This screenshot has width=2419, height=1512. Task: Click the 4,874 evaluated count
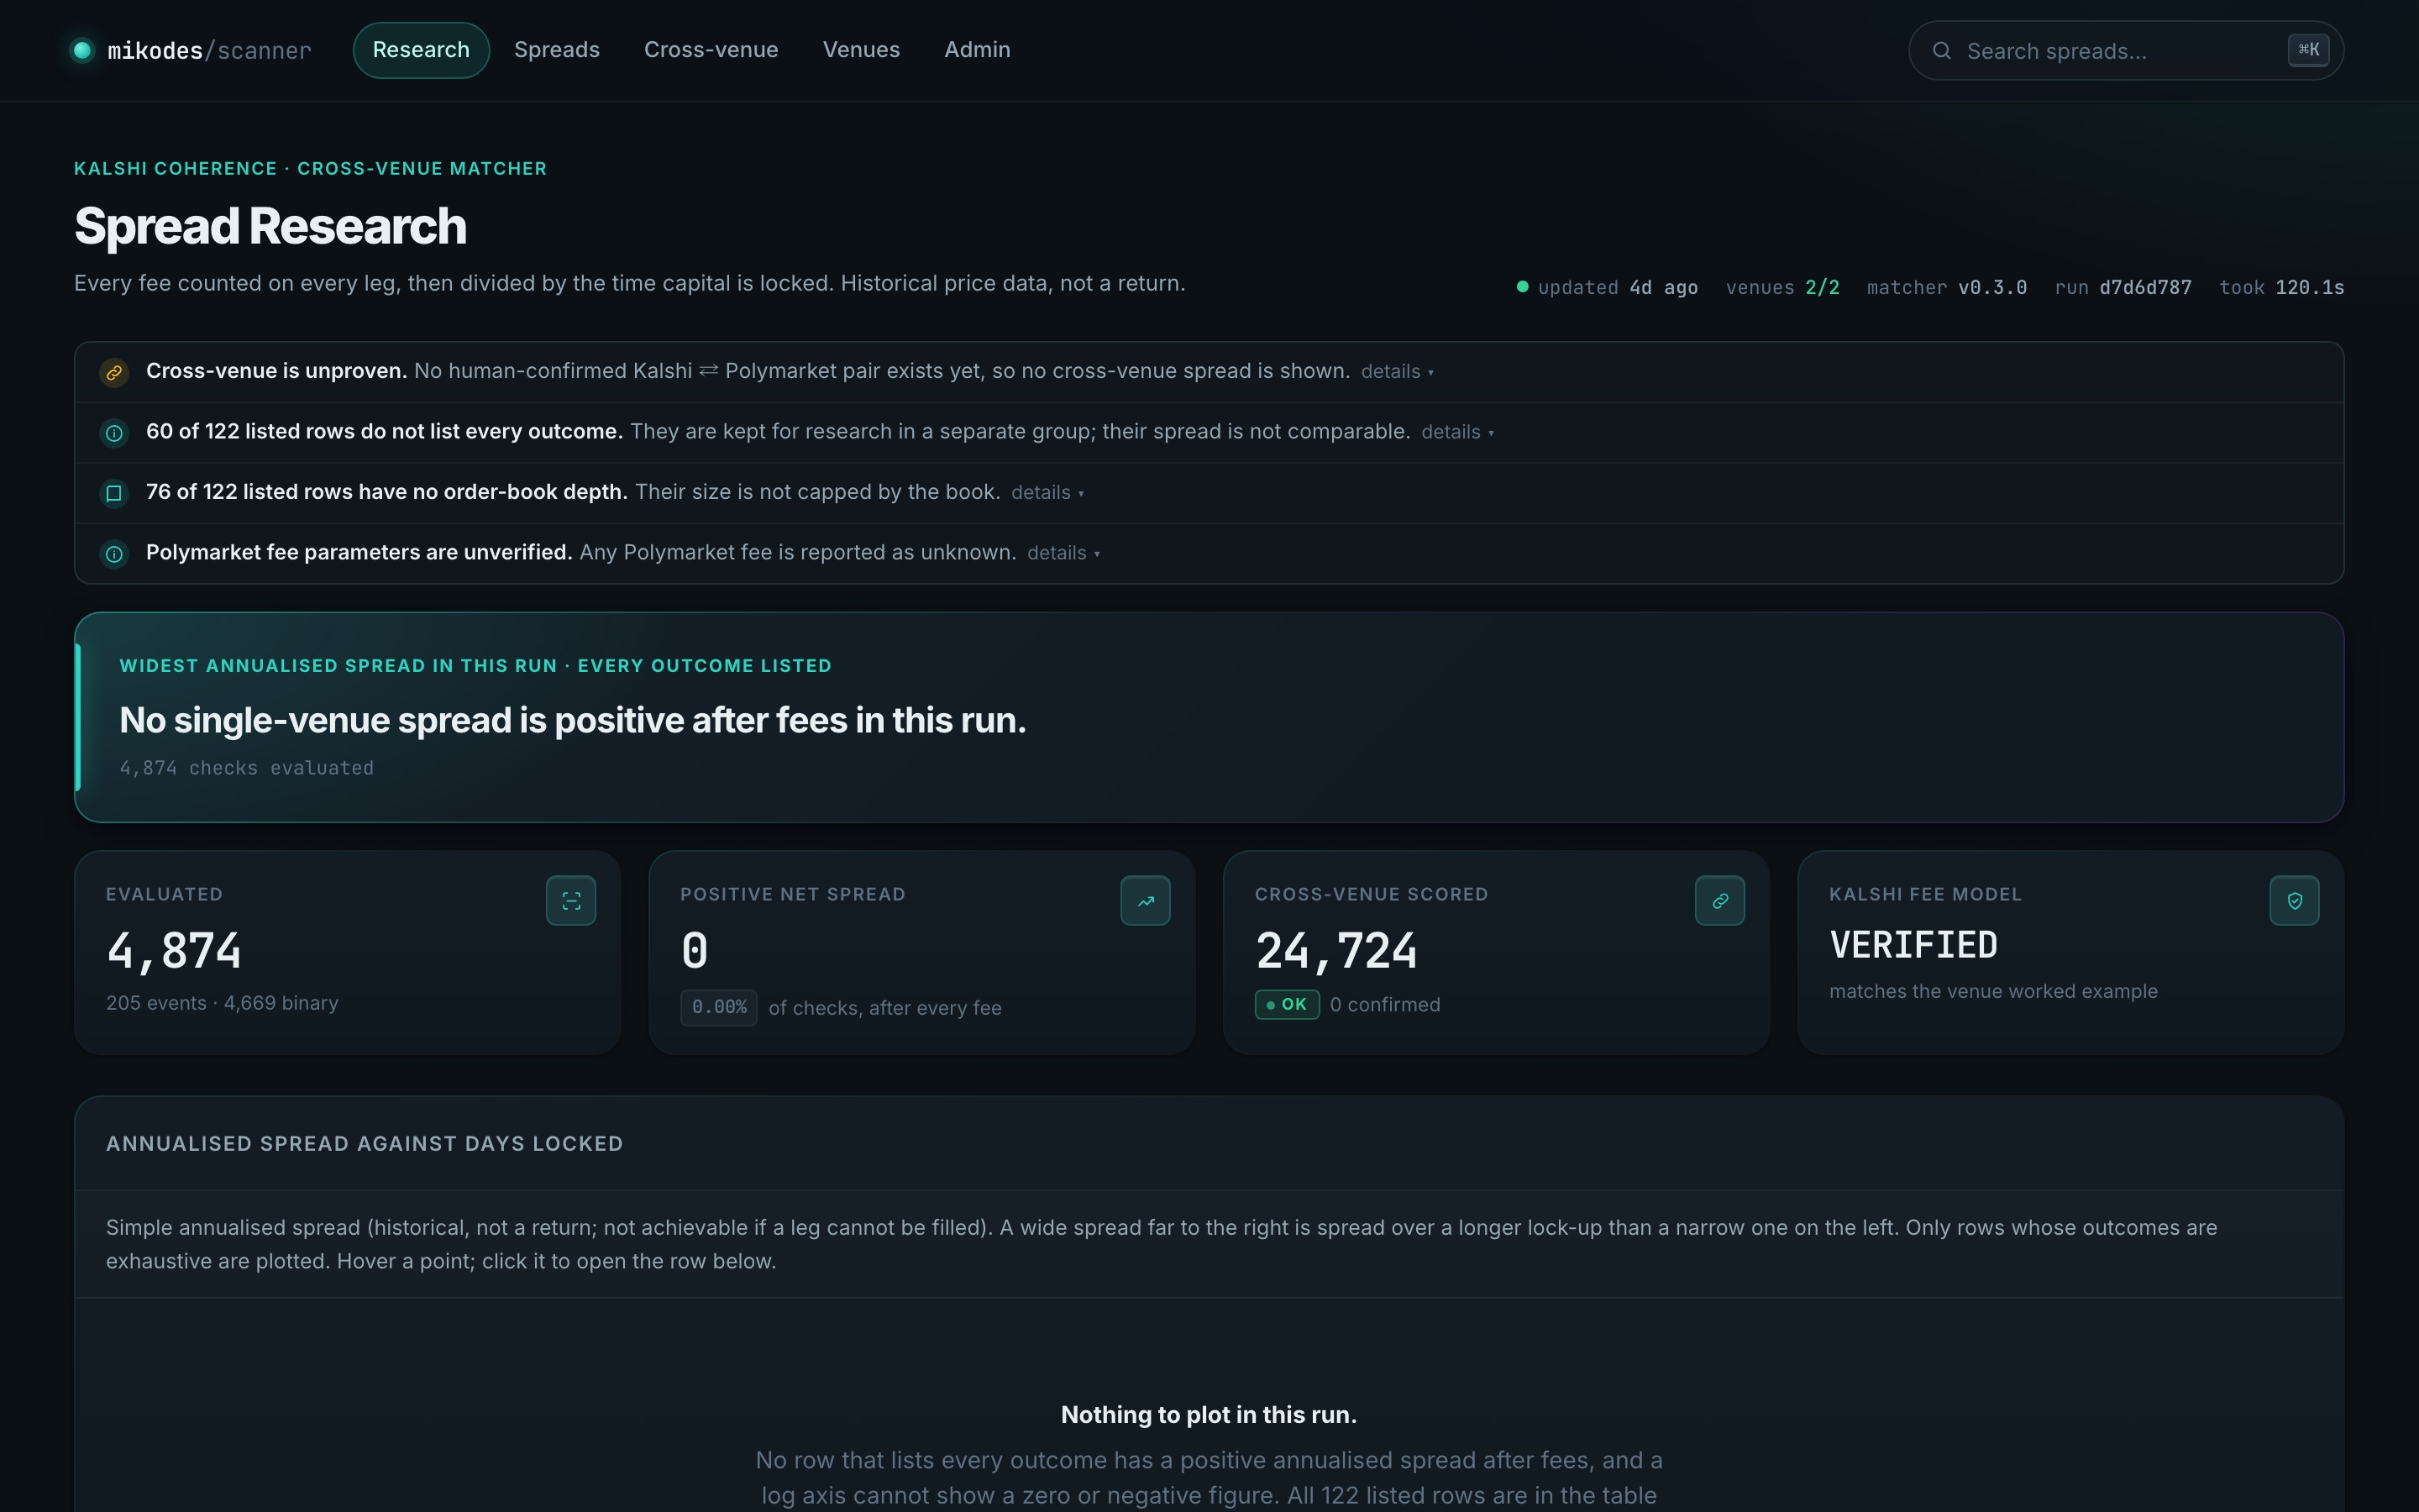point(174,951)
